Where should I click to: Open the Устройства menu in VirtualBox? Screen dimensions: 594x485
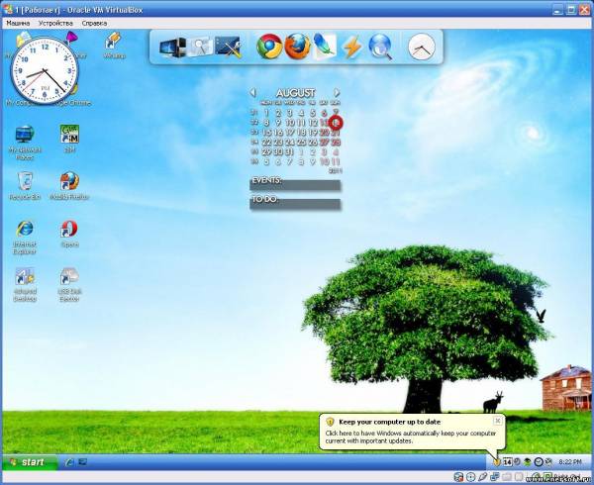(55, 23)
